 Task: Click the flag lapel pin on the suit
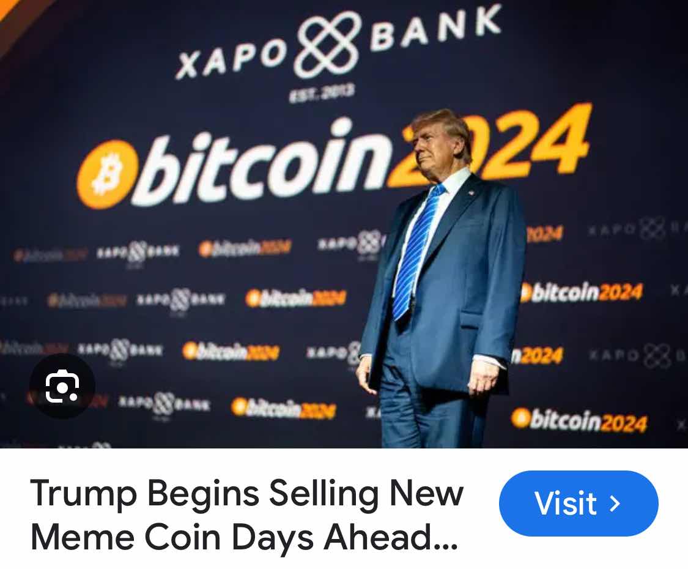[x=472, y=192]
